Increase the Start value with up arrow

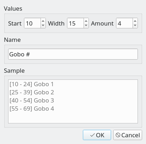[43, 21]
